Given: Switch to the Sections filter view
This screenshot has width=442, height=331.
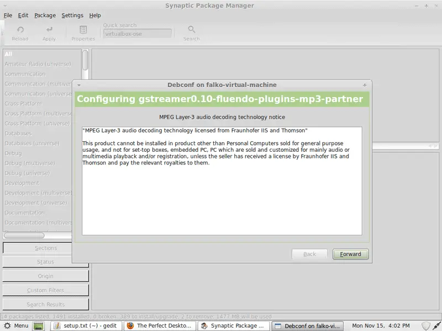Looking at the screenshot, I should 38,248.
